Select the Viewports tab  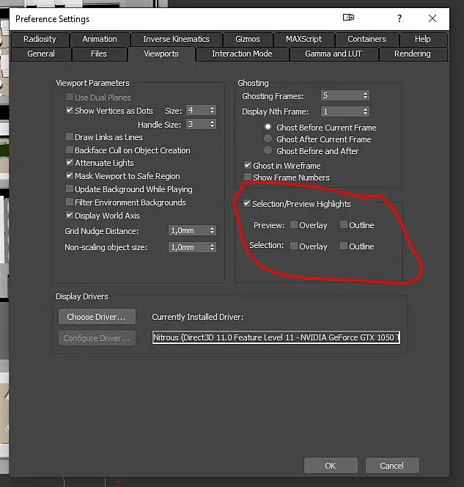[161, 54]
